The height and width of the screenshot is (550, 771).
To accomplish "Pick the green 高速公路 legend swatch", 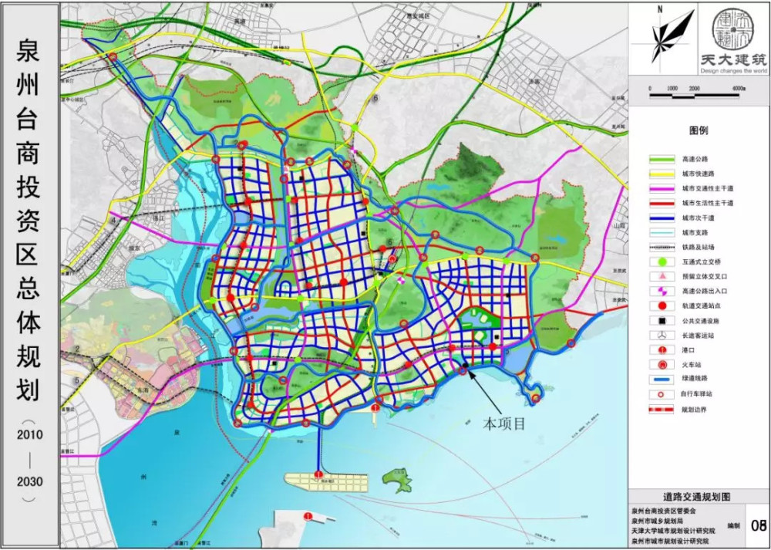I will click(x=662, y=160).
